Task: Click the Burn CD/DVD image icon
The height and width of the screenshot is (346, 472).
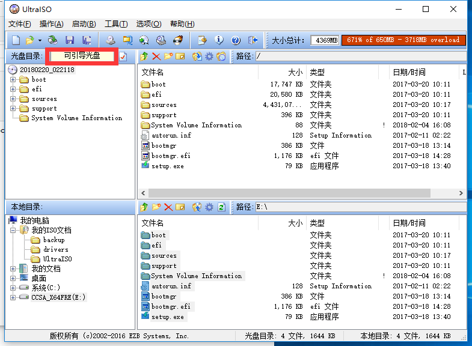Action: point(178,40)
